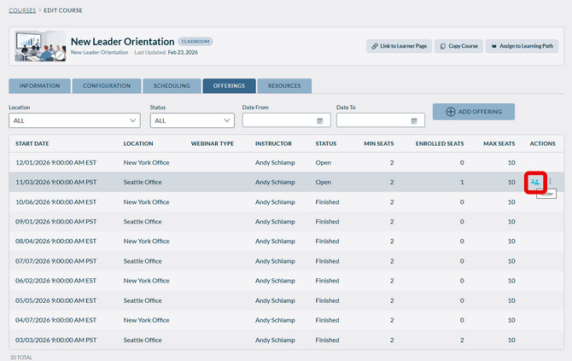Click the Add Offering button
This screenshot has height=361, width=572.
coord(474,112)
